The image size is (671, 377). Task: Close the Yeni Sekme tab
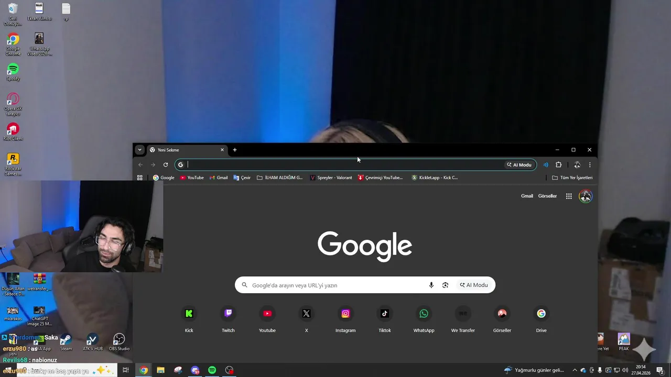(222, 150)
